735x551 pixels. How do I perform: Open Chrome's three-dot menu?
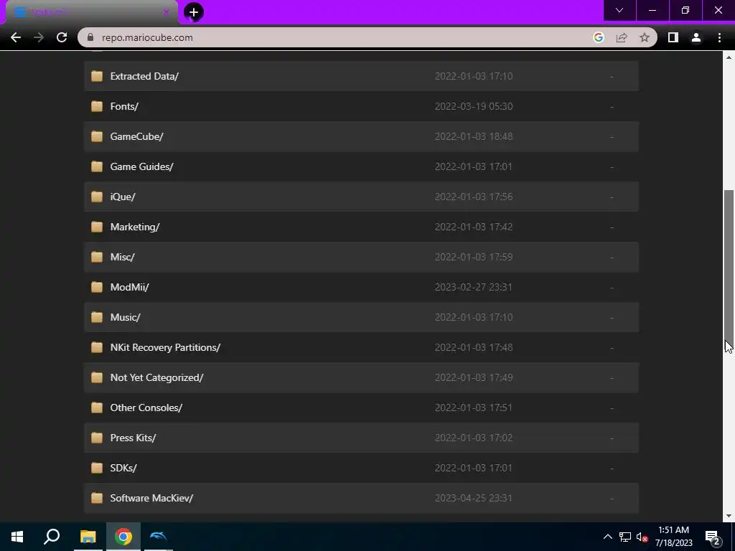click(x=719, y=37)
